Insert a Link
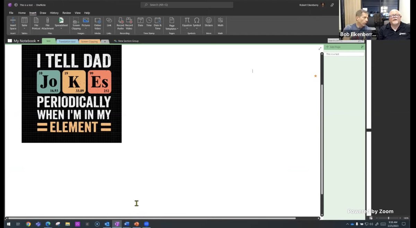Viewport: 416px width, 228px height. click(x=109, y=22)
